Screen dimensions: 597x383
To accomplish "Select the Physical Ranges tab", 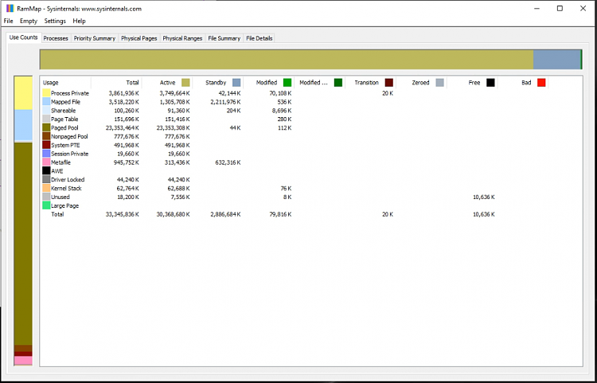I will pyautogui.click(x=182, y=38).
